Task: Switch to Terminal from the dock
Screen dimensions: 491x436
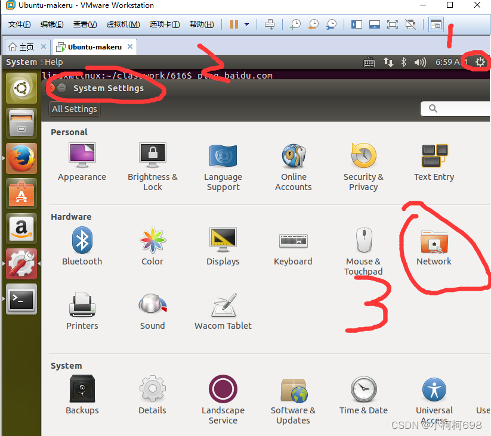Action: click(21, 299)
